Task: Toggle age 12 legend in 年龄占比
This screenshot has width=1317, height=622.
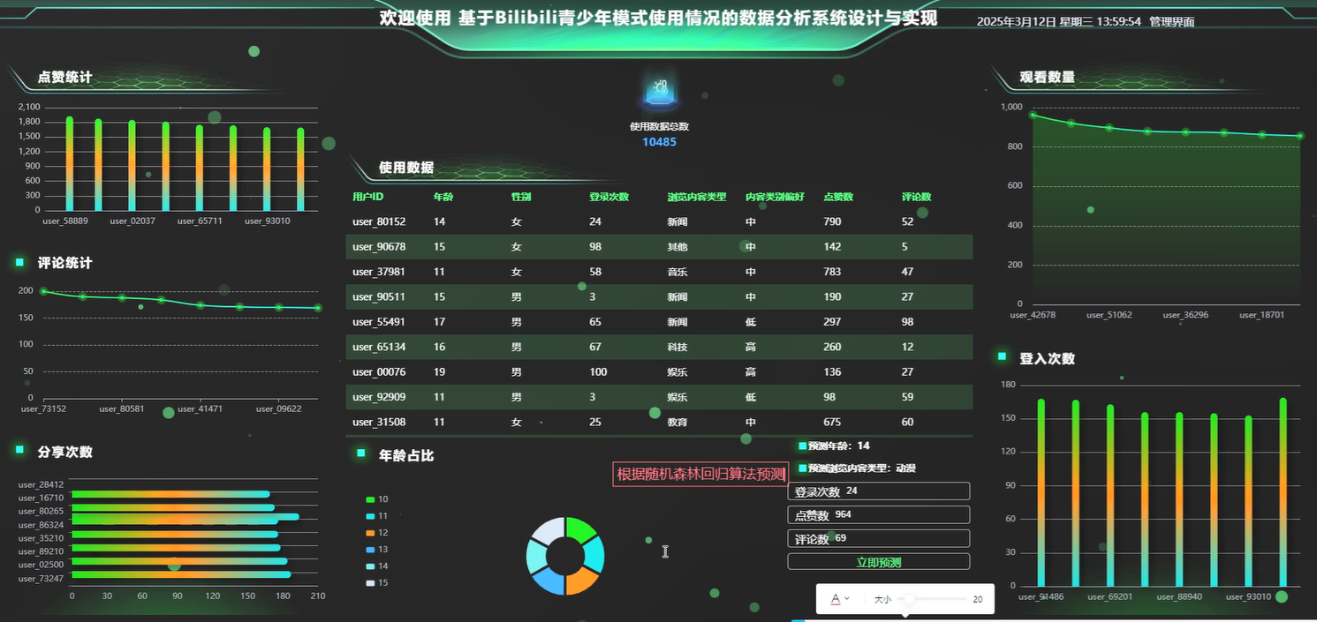Action: tap(377, 533)
